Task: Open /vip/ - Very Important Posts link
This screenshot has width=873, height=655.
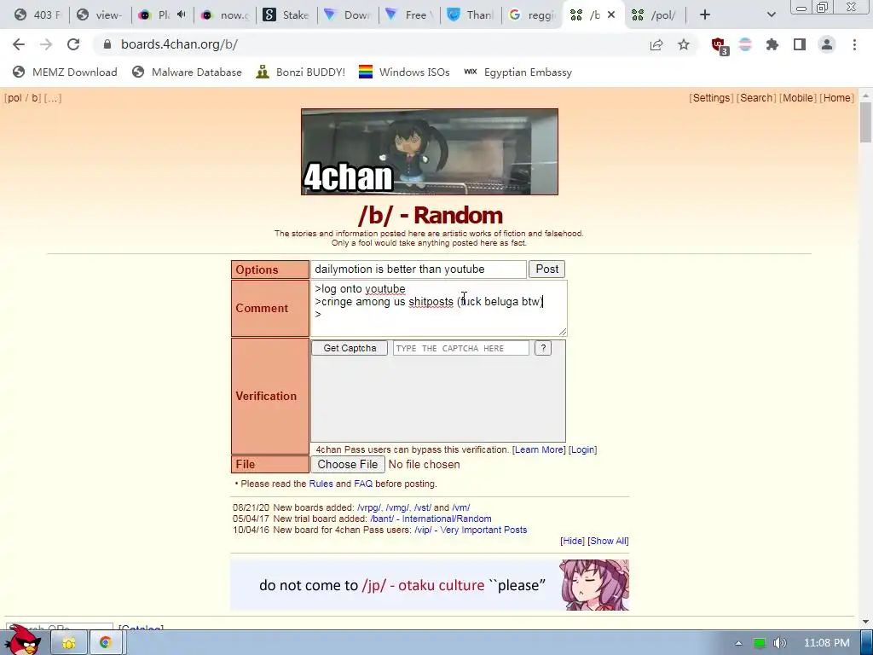Action: click(471, 530)
